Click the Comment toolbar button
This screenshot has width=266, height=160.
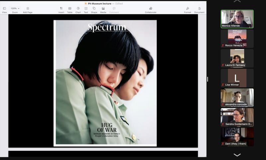click(x=114, y=10)
